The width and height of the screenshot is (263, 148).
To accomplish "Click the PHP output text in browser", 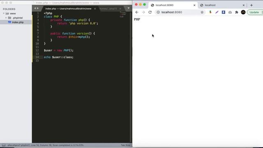I will point(137,19).
